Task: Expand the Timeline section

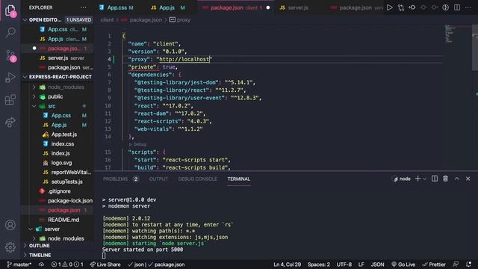Action: pyautogui.click(x=25, y=255)
